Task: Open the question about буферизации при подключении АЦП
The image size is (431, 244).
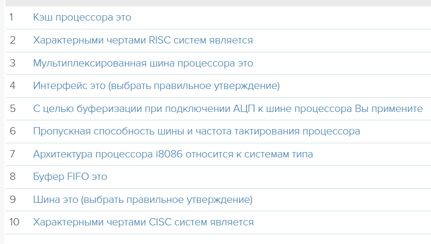Action: click(228, 109)
